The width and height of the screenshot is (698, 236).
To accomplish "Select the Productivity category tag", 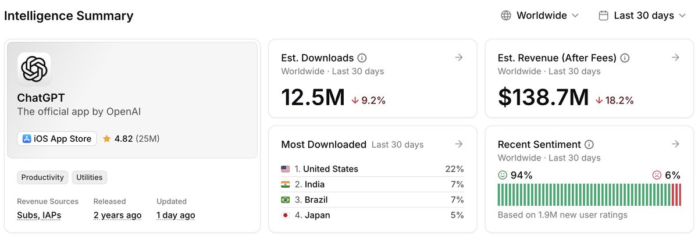I will tap(42, 177).
